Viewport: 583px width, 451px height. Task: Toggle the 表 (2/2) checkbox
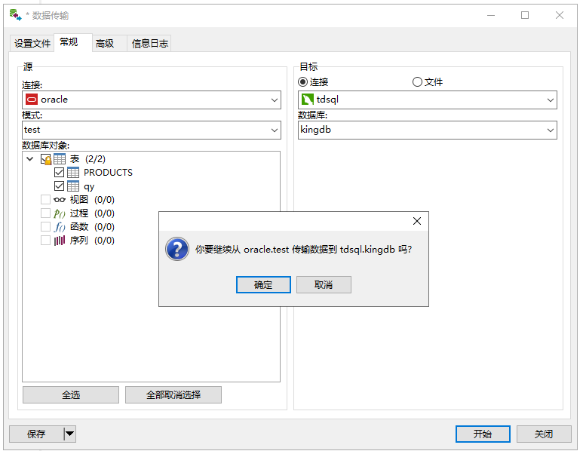pos(45,159)
